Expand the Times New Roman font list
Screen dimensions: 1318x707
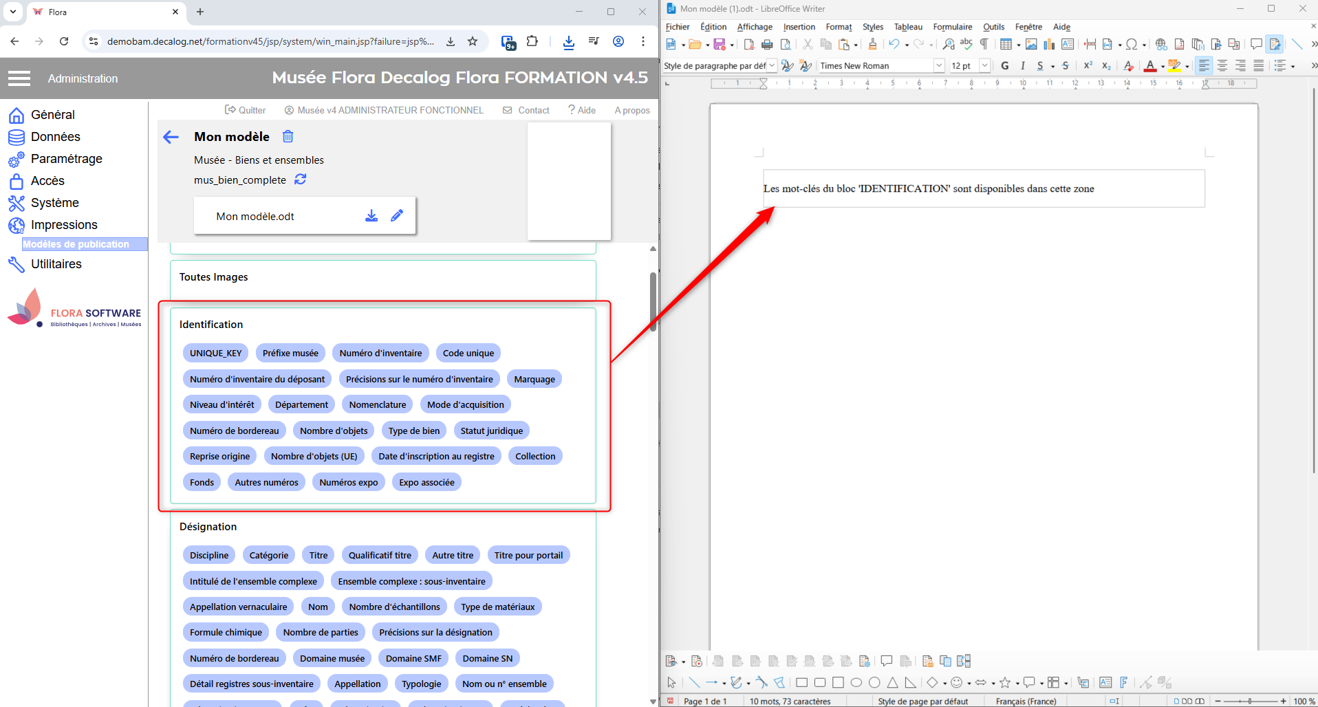[938, 66]
